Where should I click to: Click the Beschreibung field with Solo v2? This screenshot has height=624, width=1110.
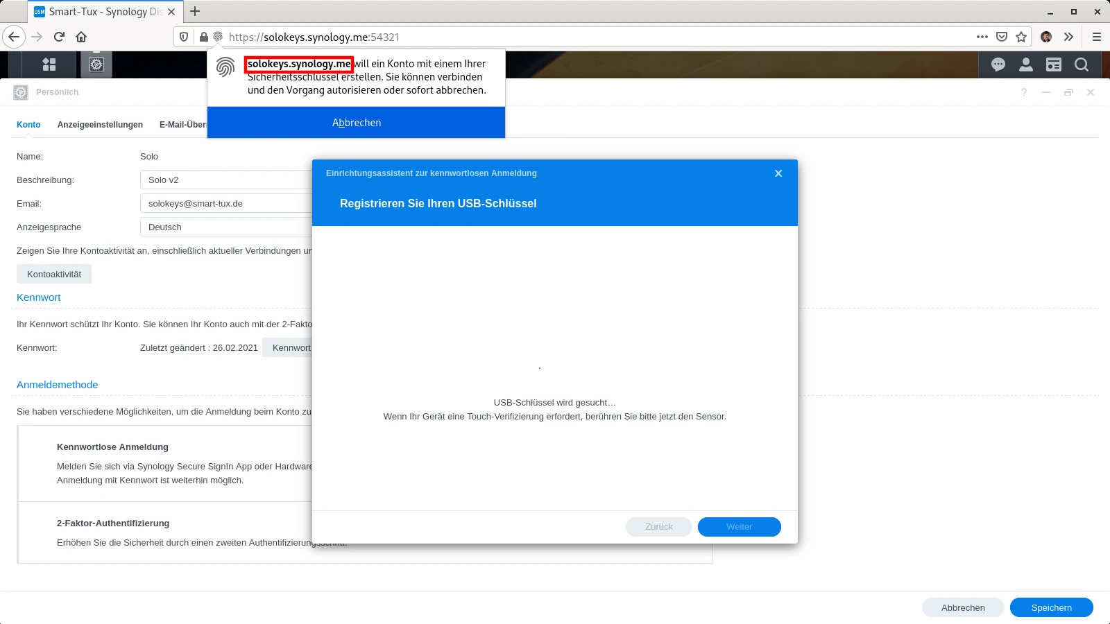click(226, 180)
